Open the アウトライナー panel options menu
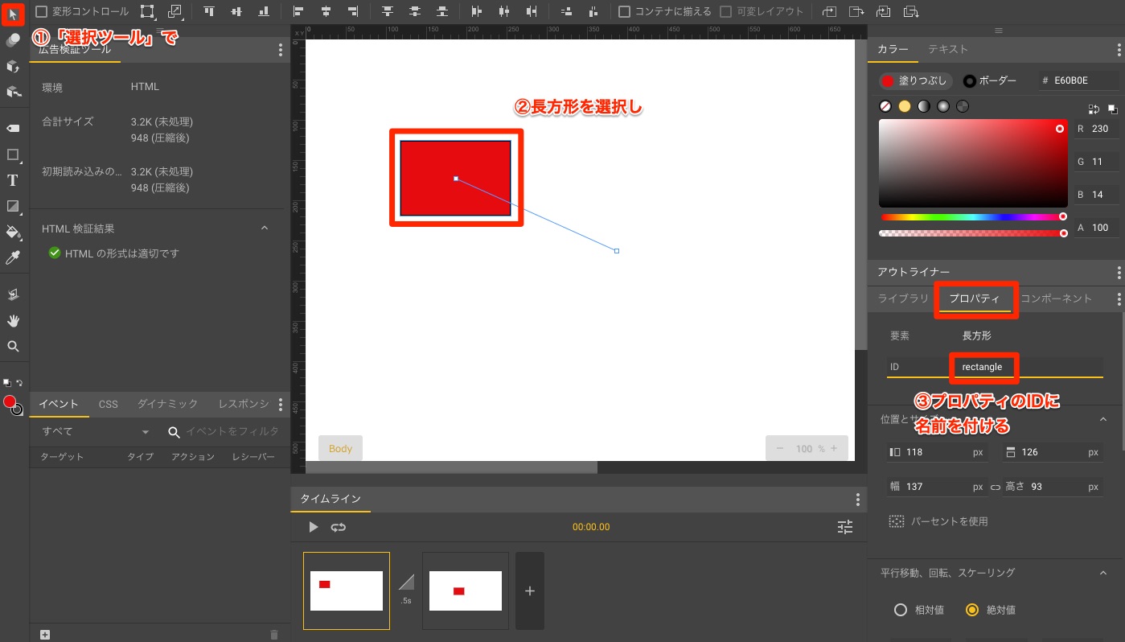The image size is (1125, 642). pos(1119,273)
